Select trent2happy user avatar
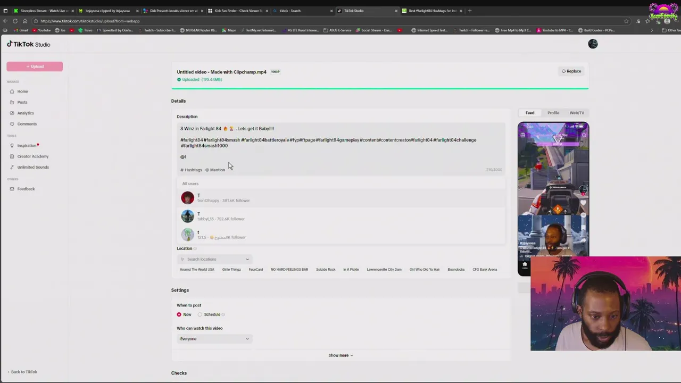 [187, 198]
